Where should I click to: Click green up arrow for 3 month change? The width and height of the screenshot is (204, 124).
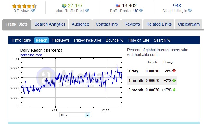tap(174, 90)
